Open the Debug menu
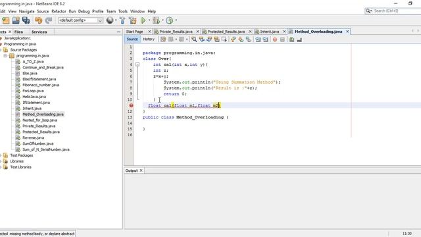Viewport: 421px width, 237px height. (84, 11)
